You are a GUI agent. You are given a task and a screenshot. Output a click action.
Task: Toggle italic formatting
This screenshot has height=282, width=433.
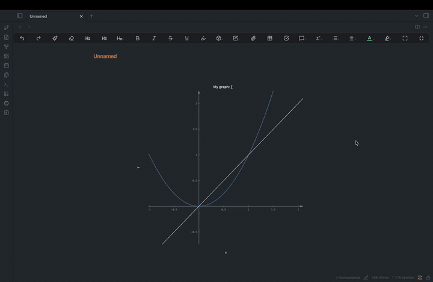point(154,39)
